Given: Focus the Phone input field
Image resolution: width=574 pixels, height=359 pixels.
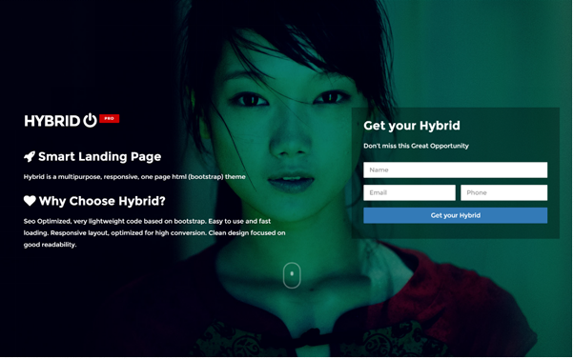Looking at the screenshot, I should point(503,192).
